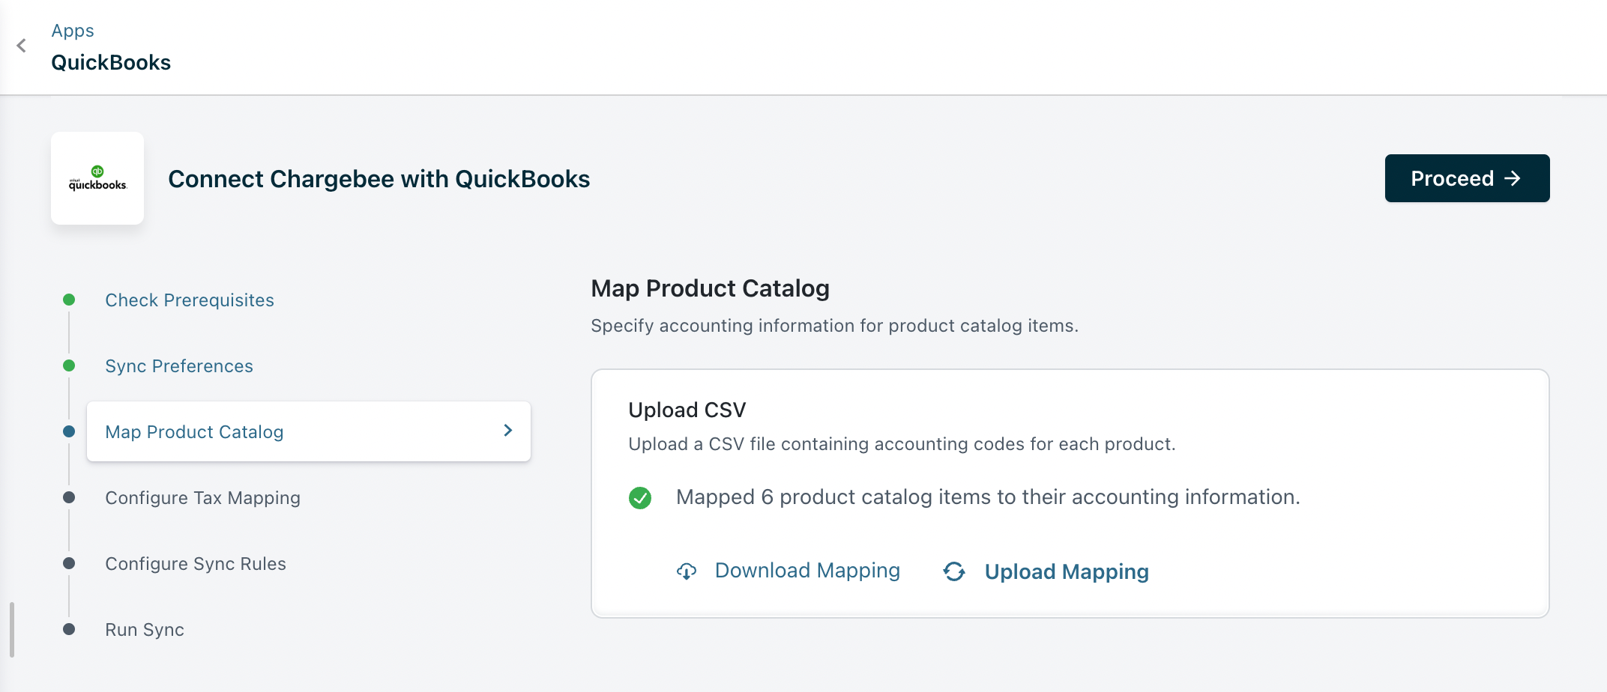1607x692 pixels.
Task: Click the back arrow icon
Action: (22, 46)
